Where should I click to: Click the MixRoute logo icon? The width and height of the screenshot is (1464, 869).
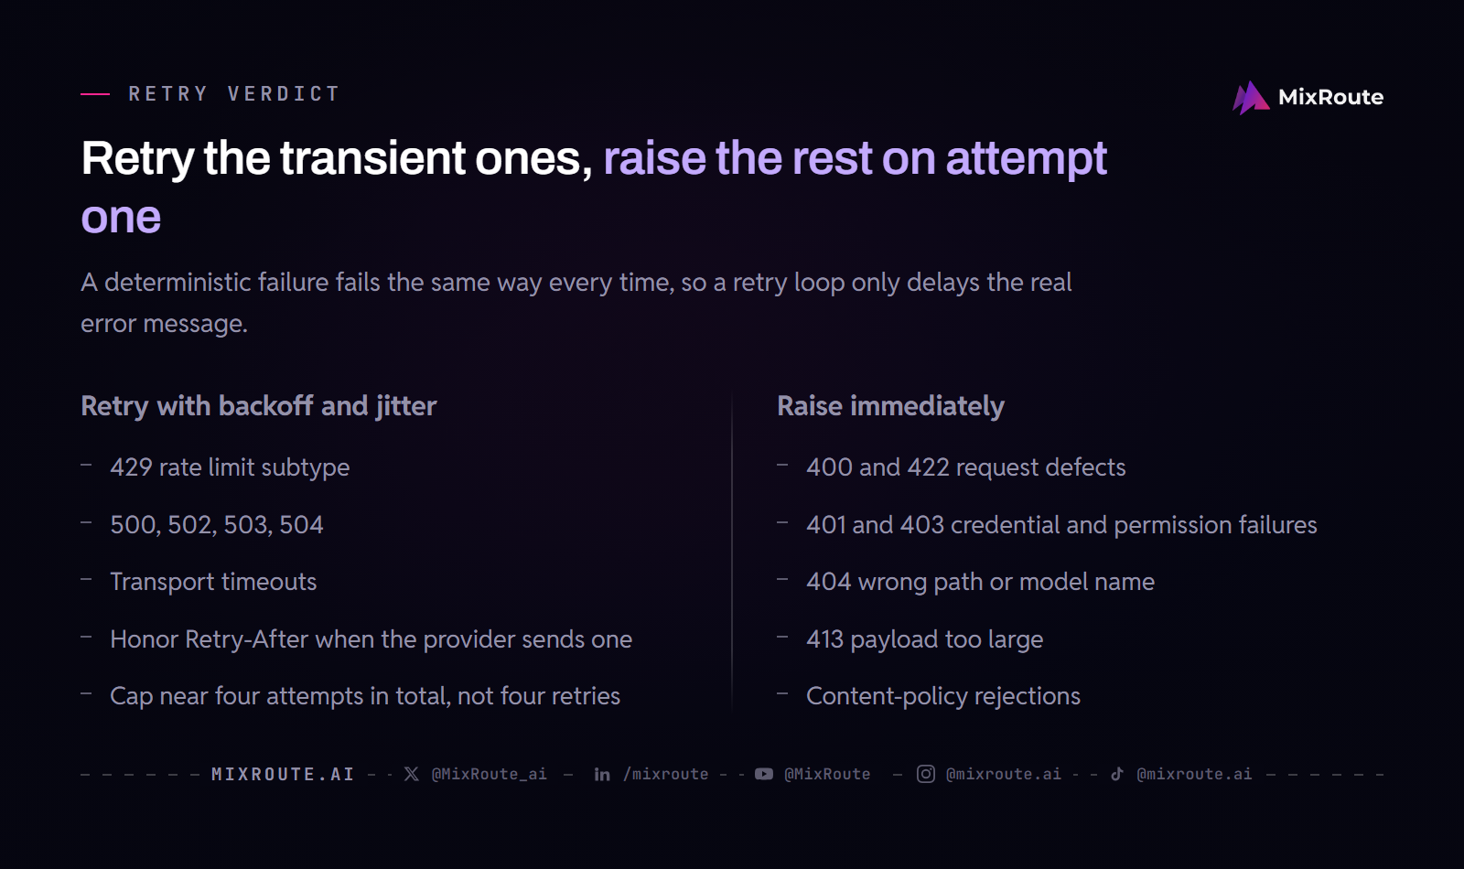click(x=1251, y=97)
